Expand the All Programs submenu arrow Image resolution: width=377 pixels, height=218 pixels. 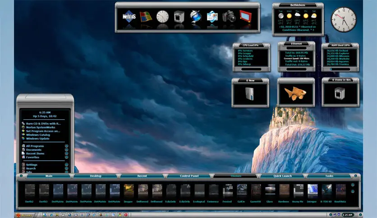click(67, 146)
